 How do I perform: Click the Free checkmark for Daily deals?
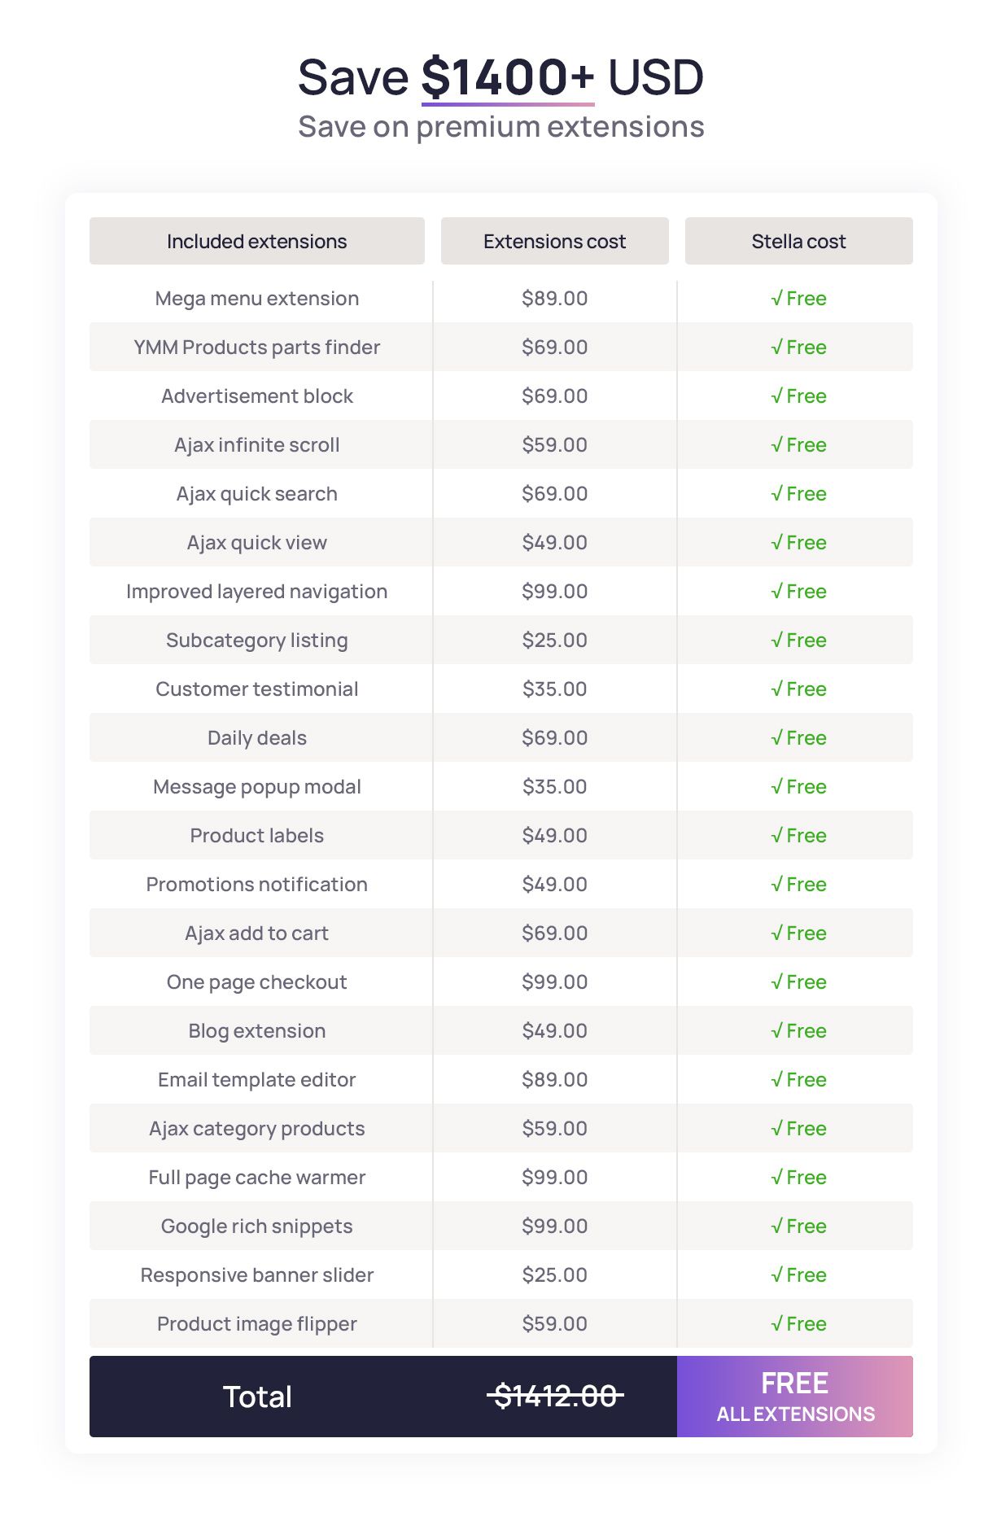[798, 738]
